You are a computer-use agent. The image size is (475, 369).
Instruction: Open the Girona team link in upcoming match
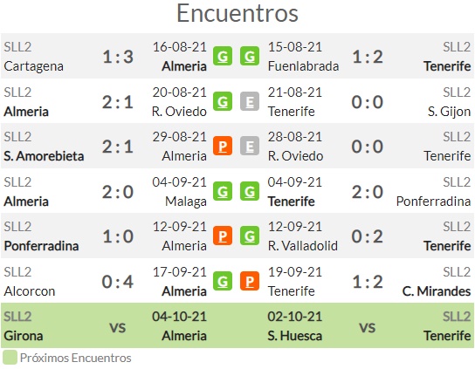[24, 336]
